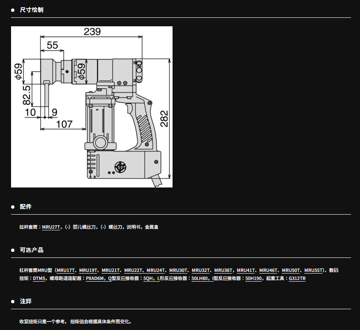Viewport: 360px width, 330px height.
Task: Click the MRU41T link
Action: 246,270
